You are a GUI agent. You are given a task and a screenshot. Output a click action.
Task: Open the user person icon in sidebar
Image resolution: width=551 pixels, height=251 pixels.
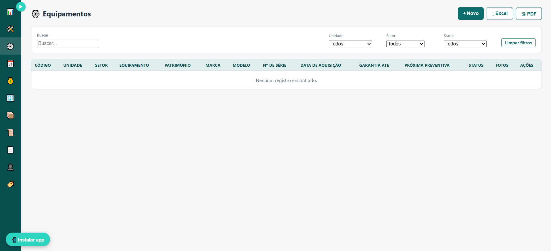tap(10, 167)
